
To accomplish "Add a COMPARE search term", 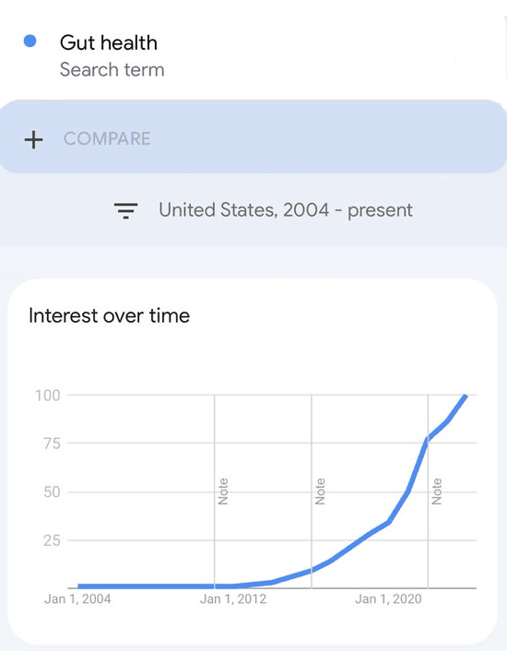I will [x=253, y=136].
